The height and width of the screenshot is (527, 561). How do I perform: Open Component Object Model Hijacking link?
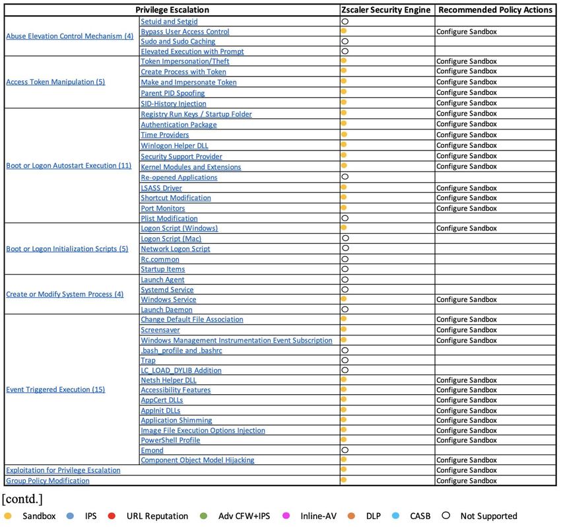pos(197,460)
